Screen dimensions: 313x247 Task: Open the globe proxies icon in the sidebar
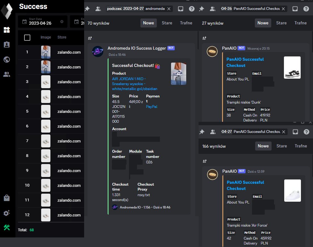coord(7,60)
